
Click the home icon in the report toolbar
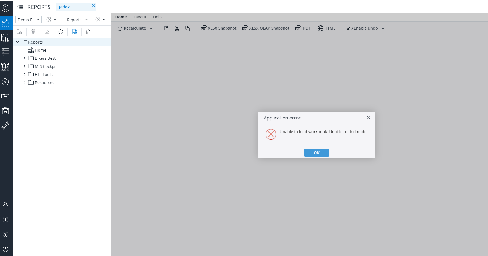[x=88, y=32]
